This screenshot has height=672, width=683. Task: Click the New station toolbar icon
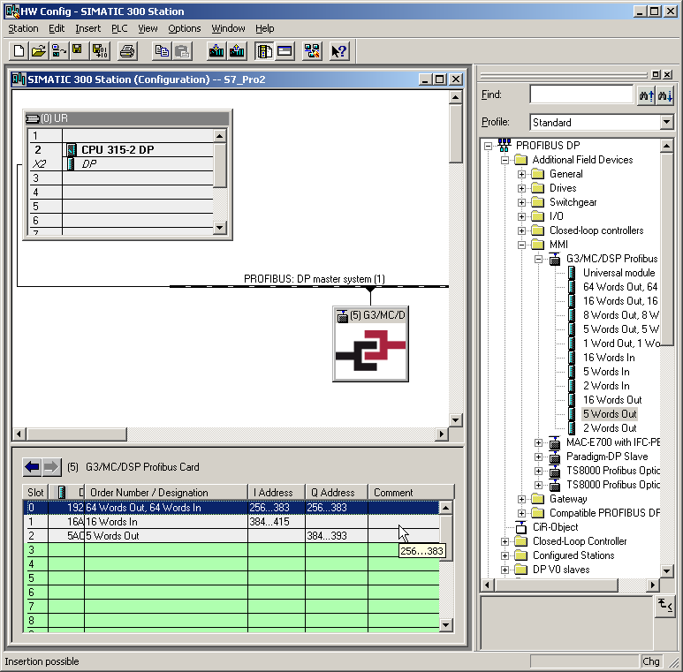point(19,51)
